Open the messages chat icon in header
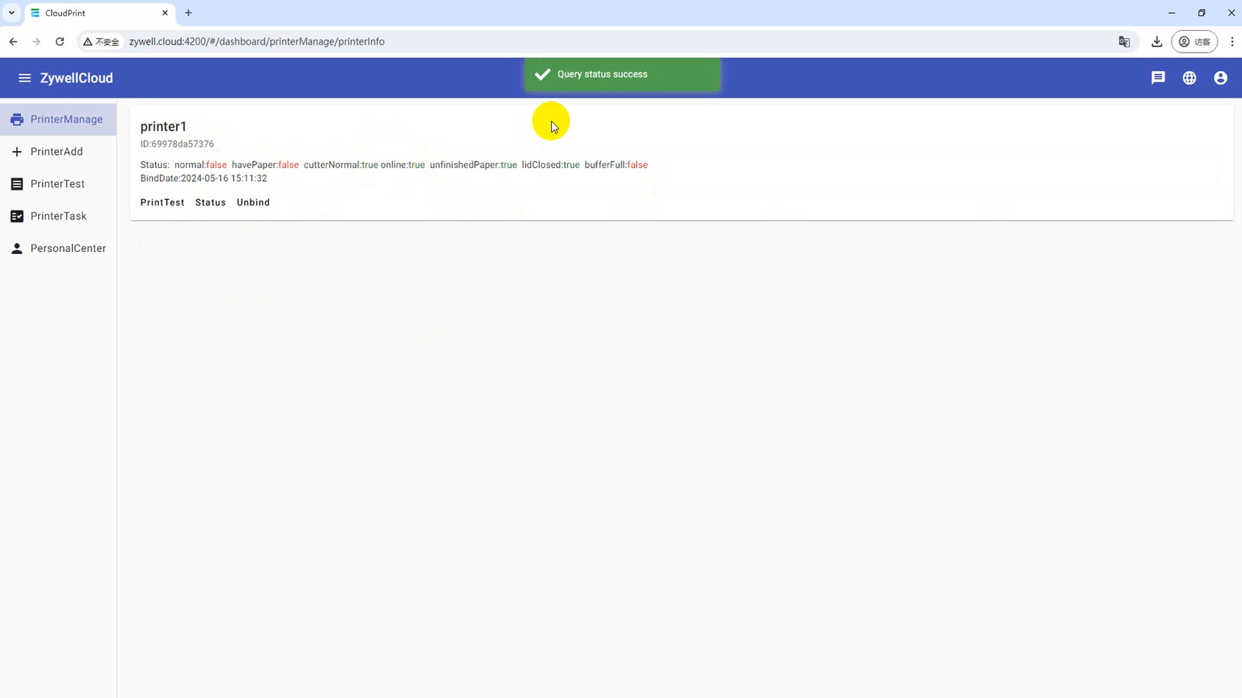This screenshot has height=698, width=1242. click(1158, 78)
